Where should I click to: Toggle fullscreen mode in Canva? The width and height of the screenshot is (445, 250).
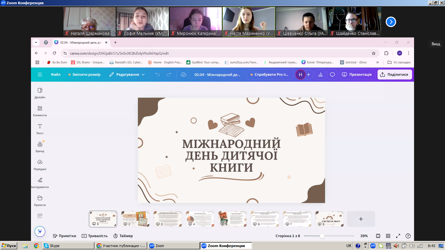398,236
